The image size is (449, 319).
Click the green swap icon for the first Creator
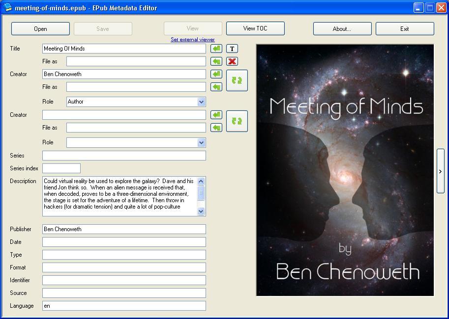pyautogui.click(x=237, y=80)
